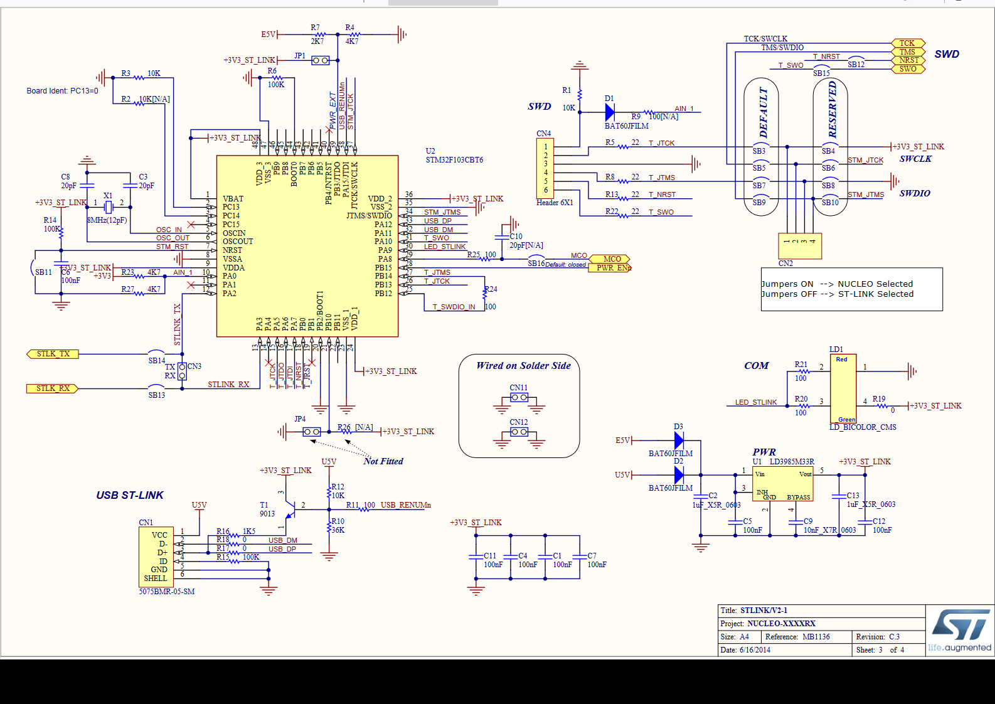The image size is (995, 704).
Task: Select the 'Reference: MB1136' field
Action: 797,637
